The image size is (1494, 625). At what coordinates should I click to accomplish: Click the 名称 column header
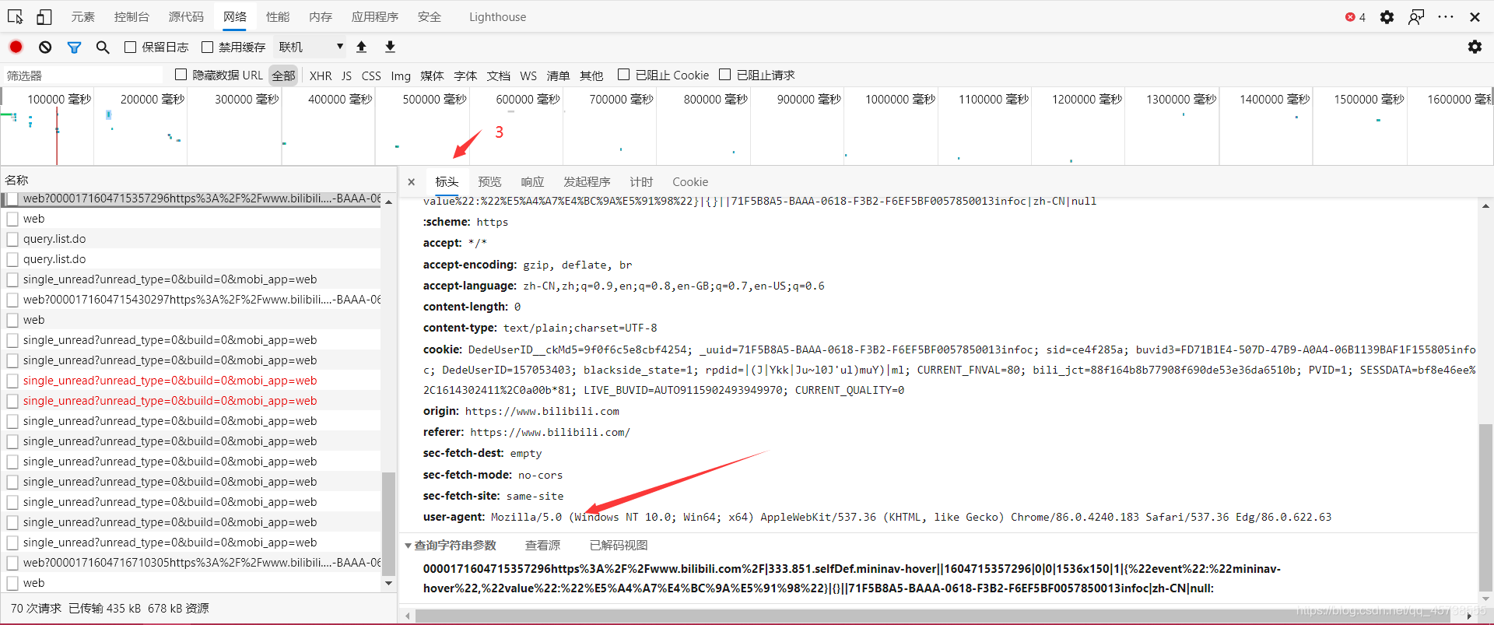(16, 180)
